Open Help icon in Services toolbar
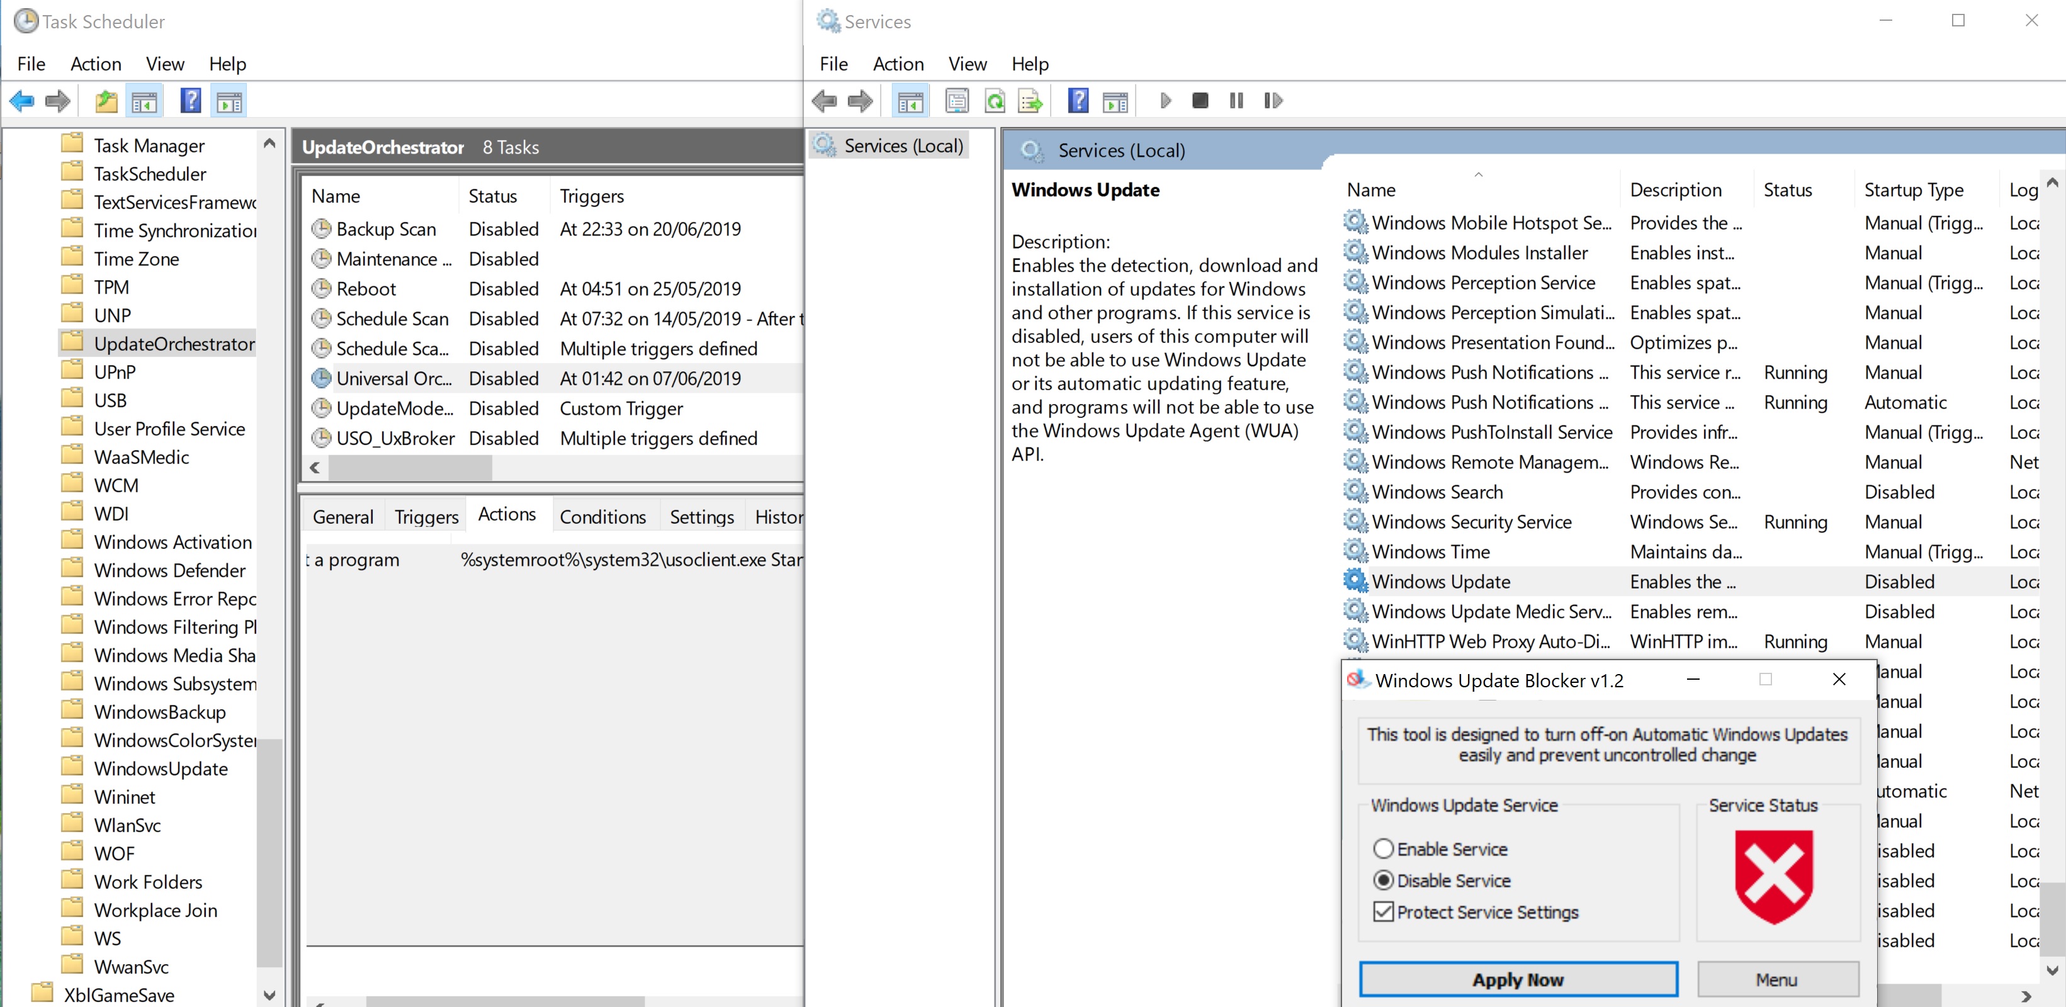This screenshot has width=2066, height=1007. [x=1079, y=101]
